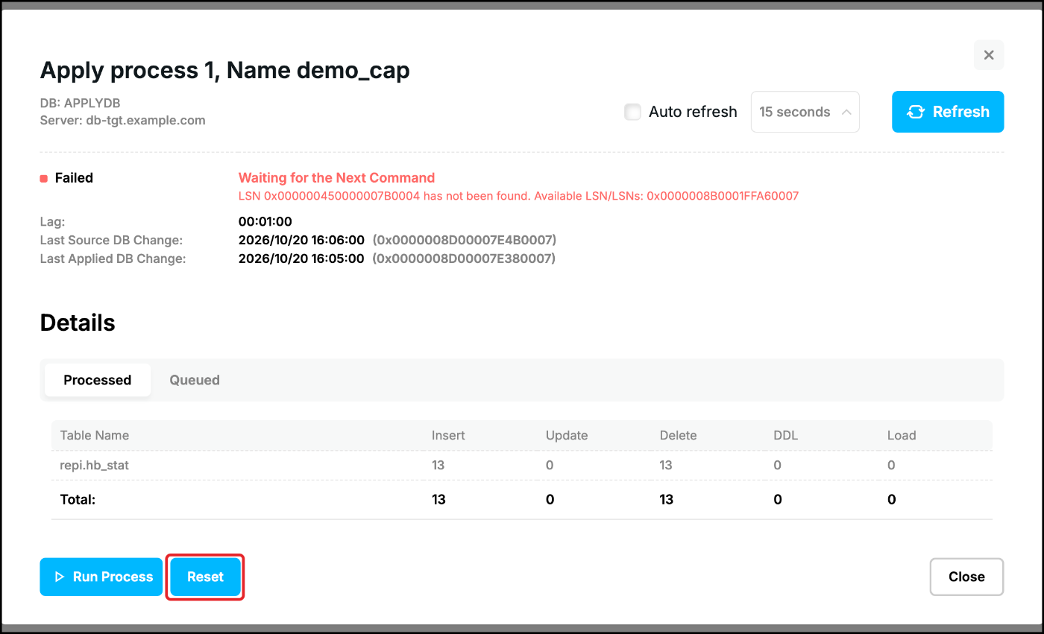The width and height of the screenshot is (1044, 634).
Task: Click the DDL column header
Action: [786, 435]
